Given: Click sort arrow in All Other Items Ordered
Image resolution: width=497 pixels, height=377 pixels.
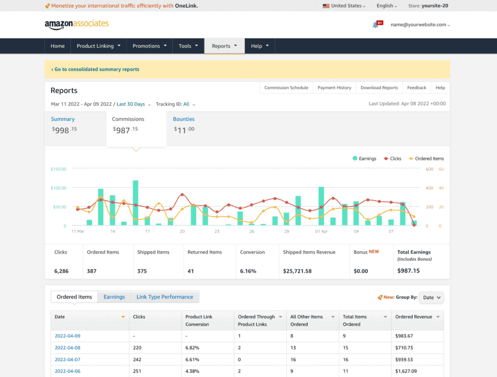Looking at the screenshot, I should click(334, 317).
